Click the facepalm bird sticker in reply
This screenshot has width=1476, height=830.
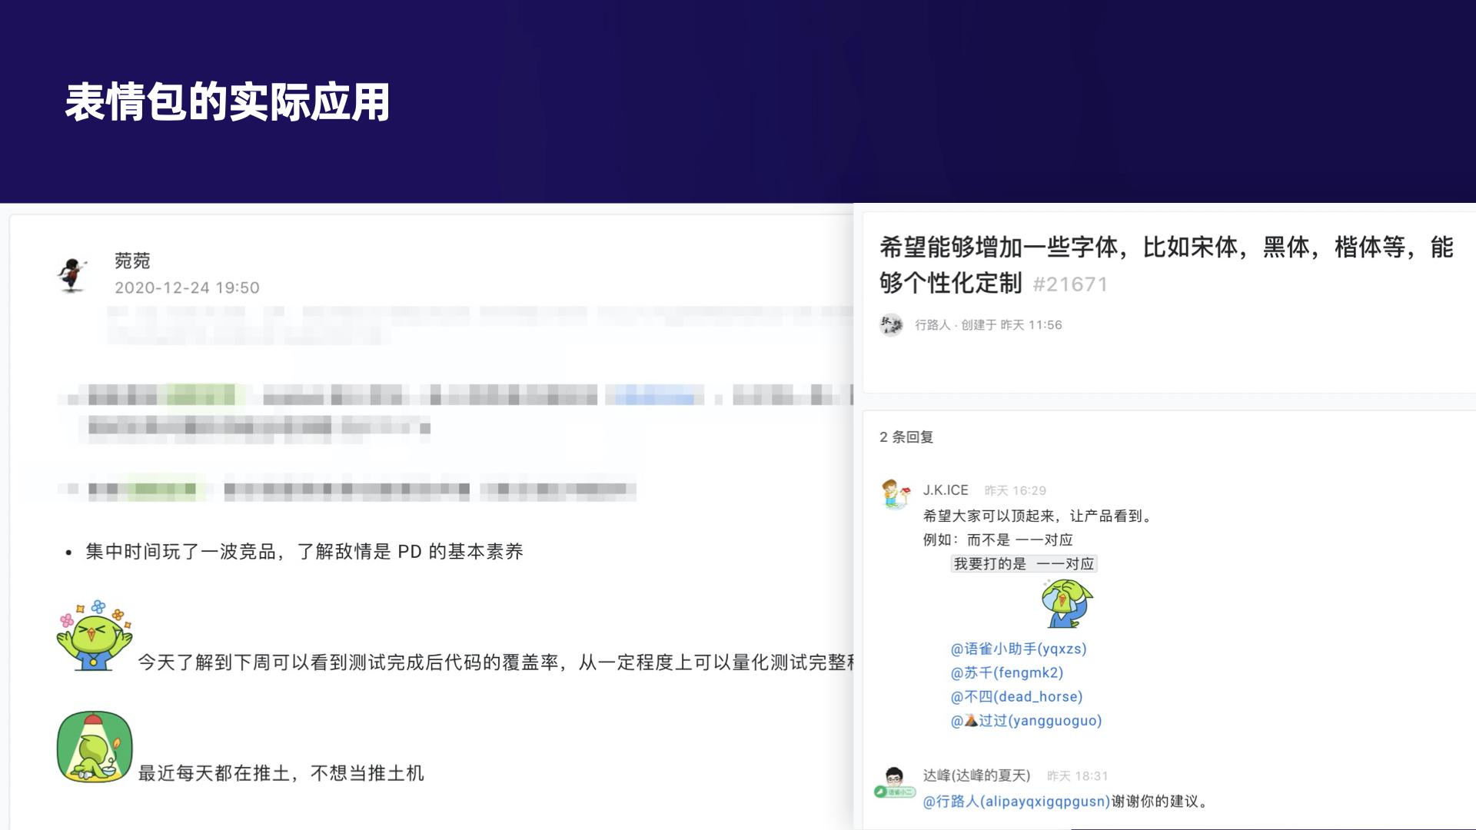pos(1067,604)
